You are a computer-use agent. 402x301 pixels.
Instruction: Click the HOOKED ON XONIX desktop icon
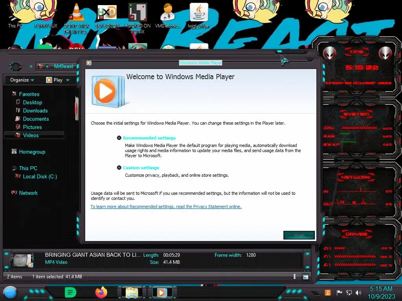coord(138,12)
